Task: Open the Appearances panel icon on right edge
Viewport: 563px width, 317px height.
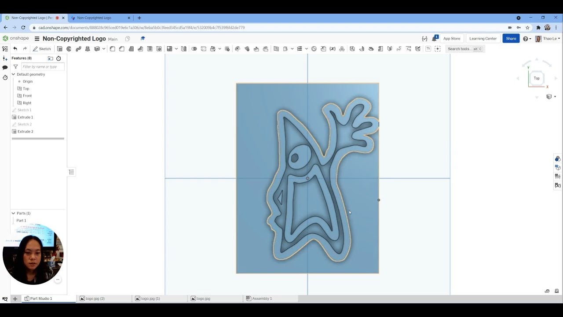Action: pos(558,159)
